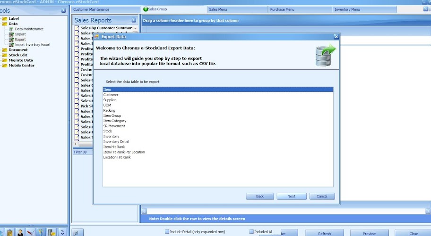Open the Label folder in Tools tree
This screenshot has width=431, height=236.
tap(13, 19)
